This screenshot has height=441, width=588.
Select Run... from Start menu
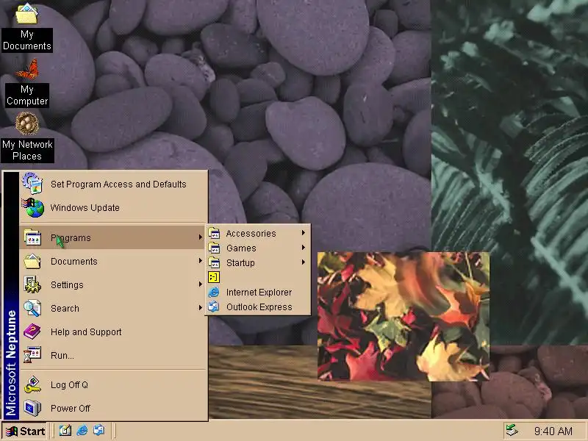(x=113, y=355)
